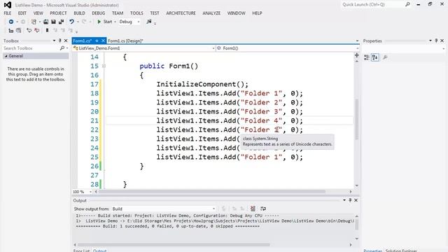This screenshot has height=252, width=448.
Task: Collapse the Form1() method outline toggle
Action: coord(104,66)
